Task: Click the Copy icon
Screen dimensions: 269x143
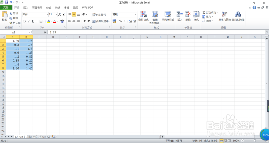Action: coord(11,18)
